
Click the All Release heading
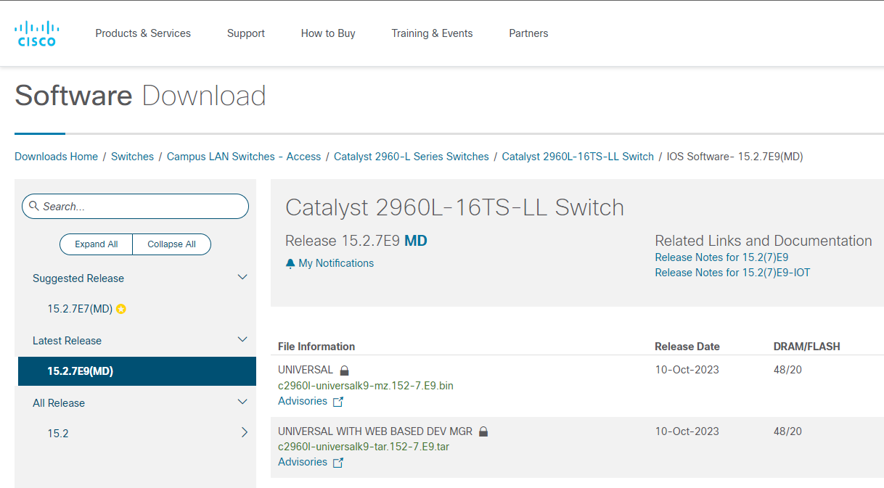pyautogui.click(x=59, y=403)
